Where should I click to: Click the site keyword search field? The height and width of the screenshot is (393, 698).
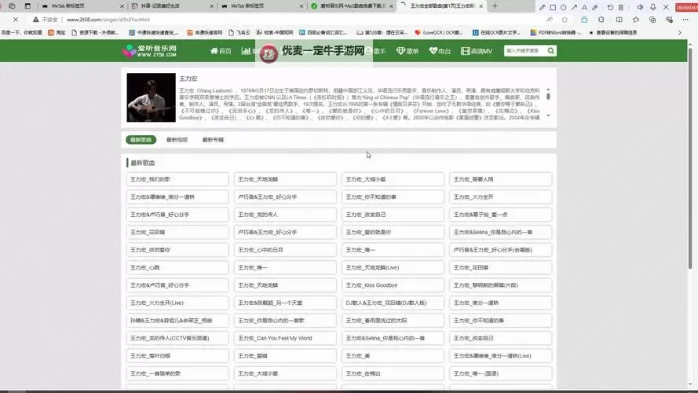pyautogui.click(x=524, y=51)
